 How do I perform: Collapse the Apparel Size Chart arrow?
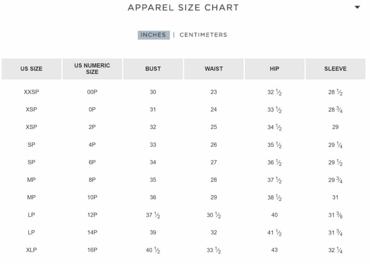coord(357,7)
